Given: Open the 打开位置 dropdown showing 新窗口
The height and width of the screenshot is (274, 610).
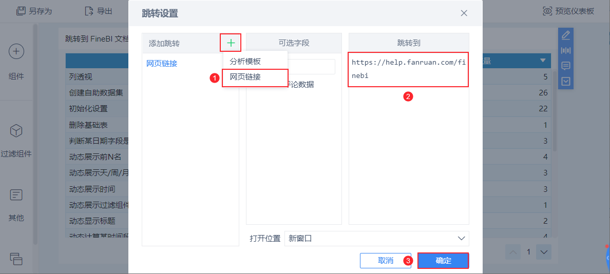Looking at the screenshot, I should [376, 239].
